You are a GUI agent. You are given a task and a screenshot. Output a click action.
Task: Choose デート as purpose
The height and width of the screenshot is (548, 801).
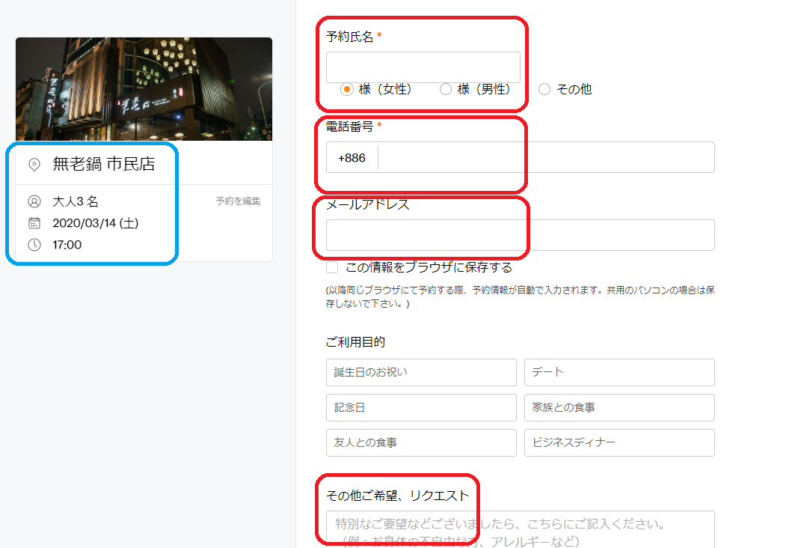point(619,372)
